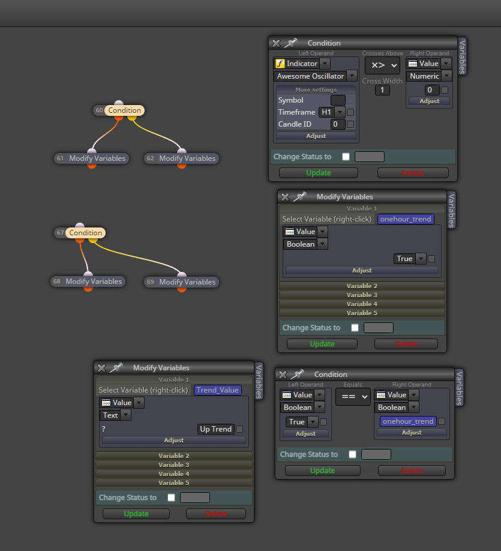This screenshot has height=551, width=501.
Task: Click the Symbol input field
Action: coord(338,100)
